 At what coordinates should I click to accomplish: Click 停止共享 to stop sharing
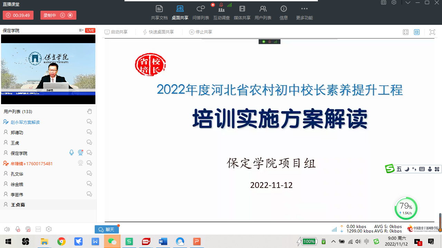tap(200, 32)
